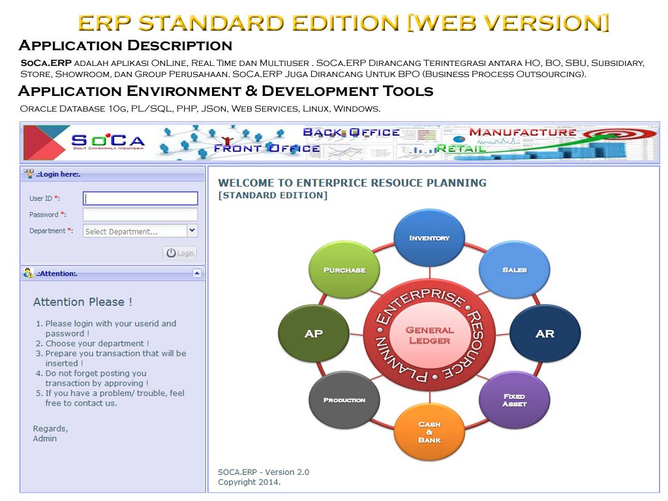Focus the Password input field
The height and width of the screenshot is (501, 668).
point(140,214)
